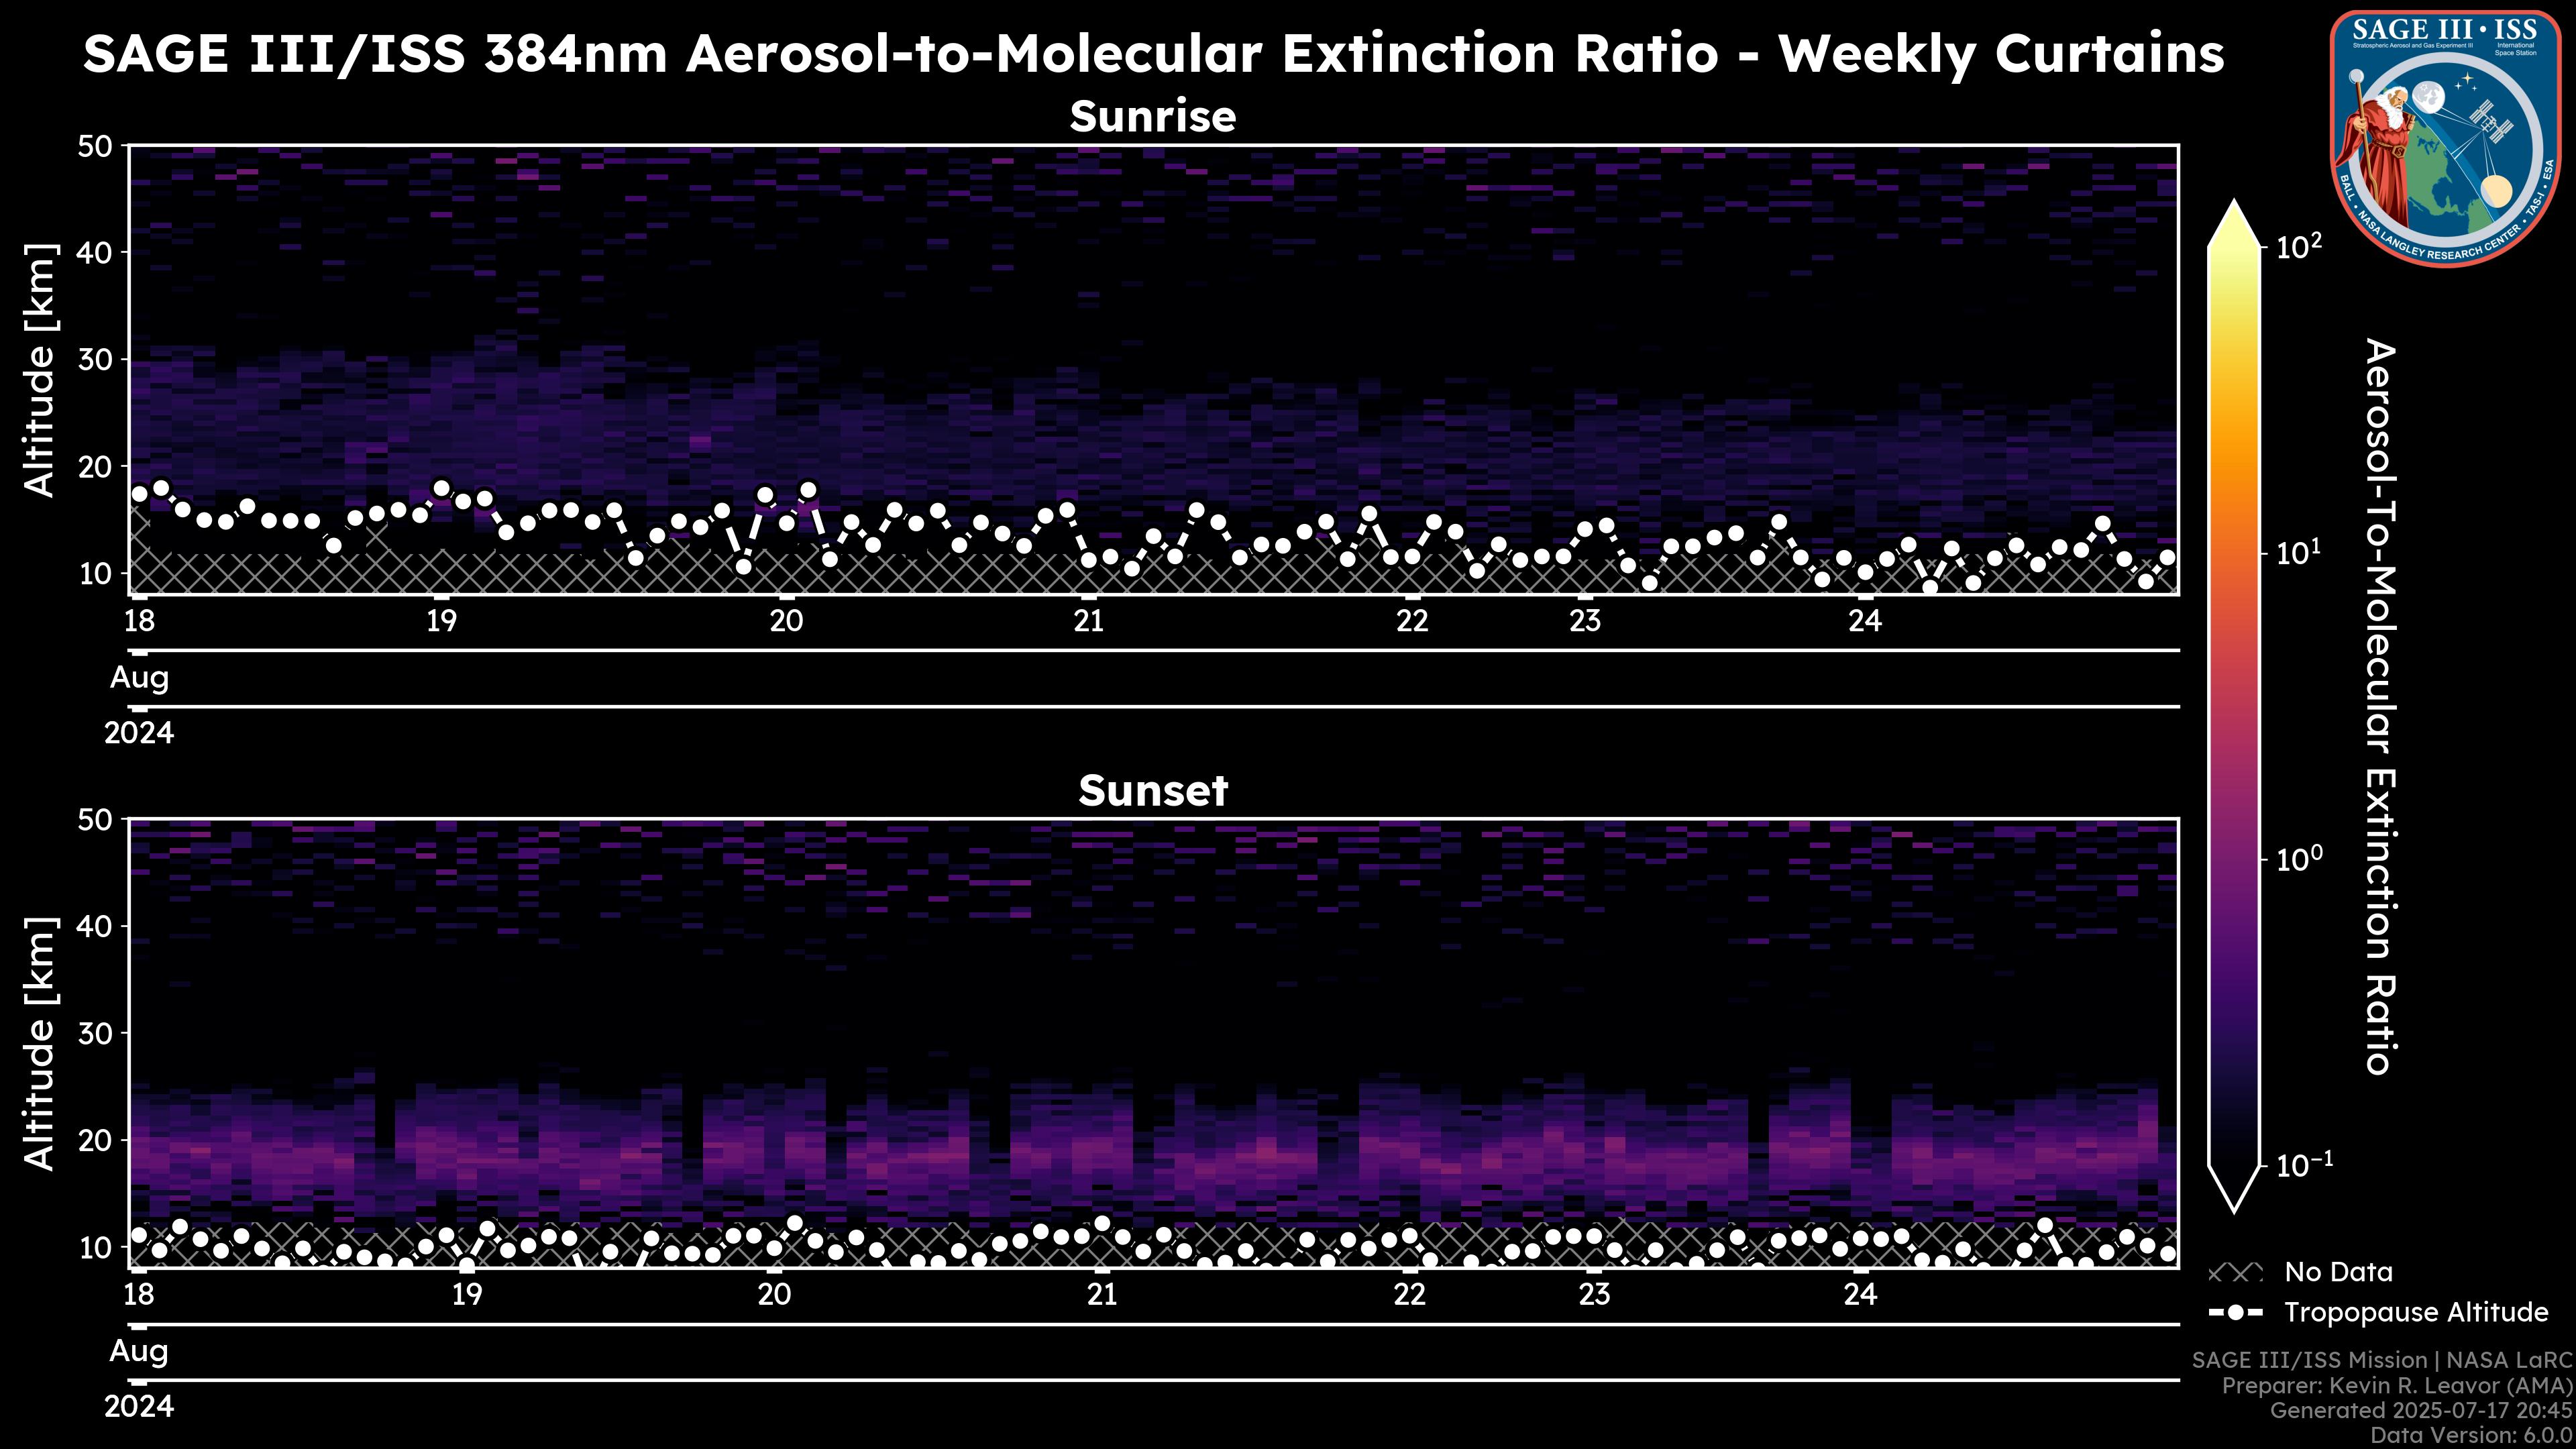Screen dimensions: 2576x1449
Task: Click day 19 tick on Sunrise axis
Action: point(441,621)
